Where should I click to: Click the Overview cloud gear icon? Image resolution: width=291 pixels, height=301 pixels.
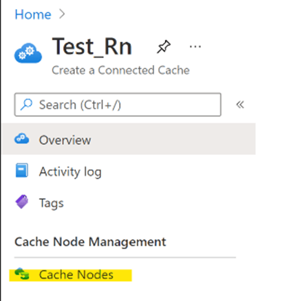tap(22, 138)
